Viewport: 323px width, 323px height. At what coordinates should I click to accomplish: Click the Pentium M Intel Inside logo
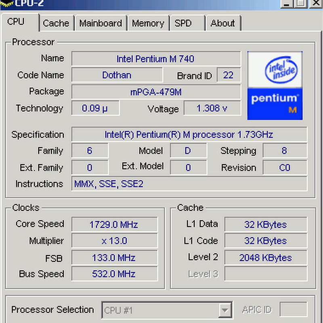[x=275, y=85]
